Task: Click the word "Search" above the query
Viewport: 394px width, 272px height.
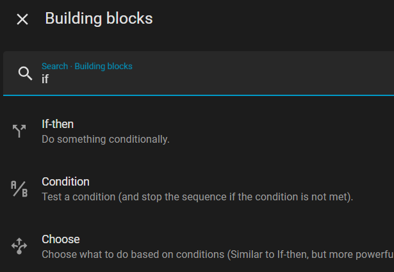Action: click(x=55, y=66)
